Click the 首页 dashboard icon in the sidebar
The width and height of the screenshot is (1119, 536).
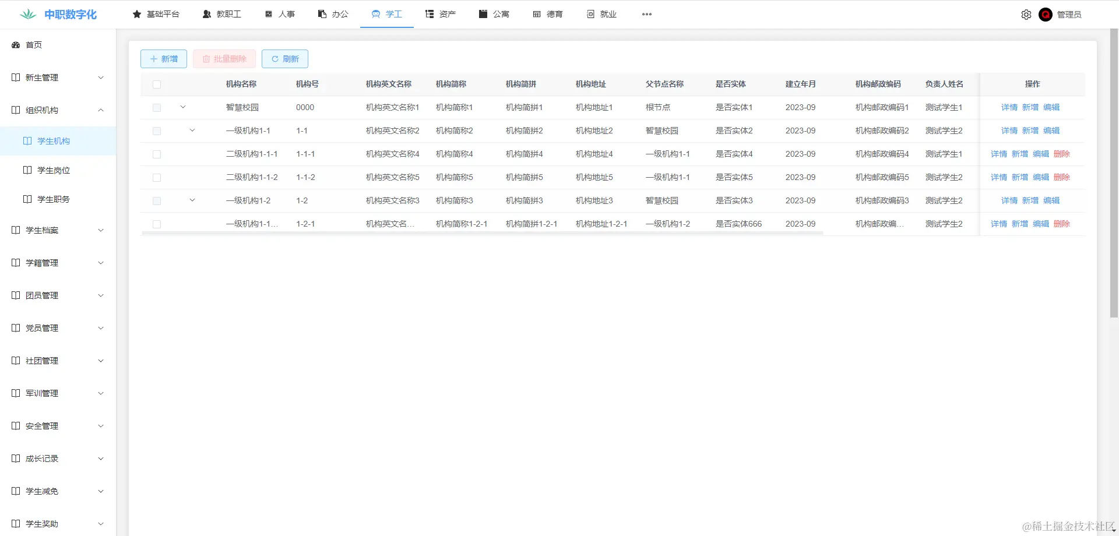coord(16,45)
